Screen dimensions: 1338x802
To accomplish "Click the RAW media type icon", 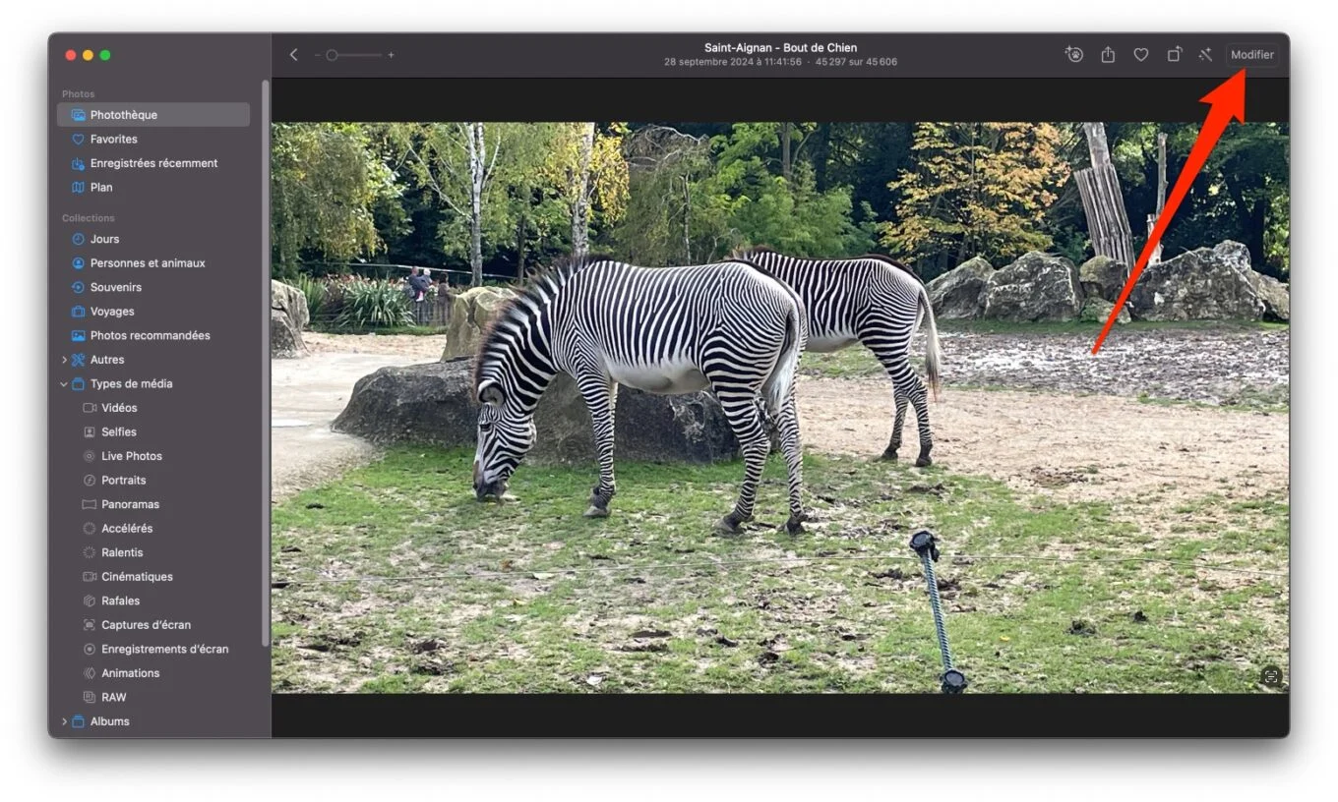I will (90, 697).
